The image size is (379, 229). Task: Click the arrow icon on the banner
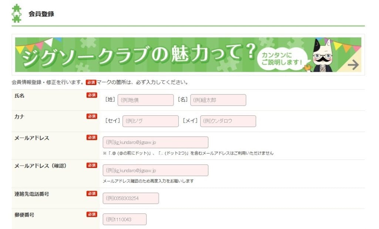pos(353,65)
